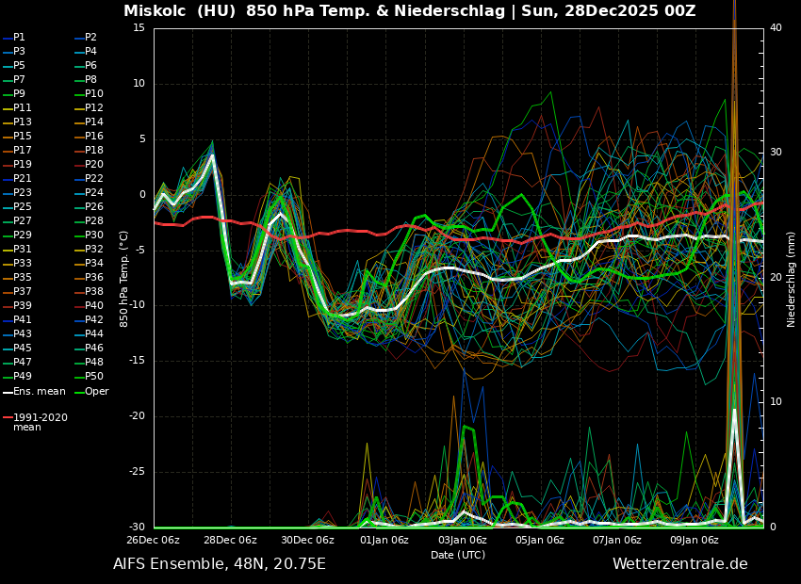Click the 40 value on precipitation axis
Image resolution: width=801 pixels, height=584 pixels.
coord(776,28)
